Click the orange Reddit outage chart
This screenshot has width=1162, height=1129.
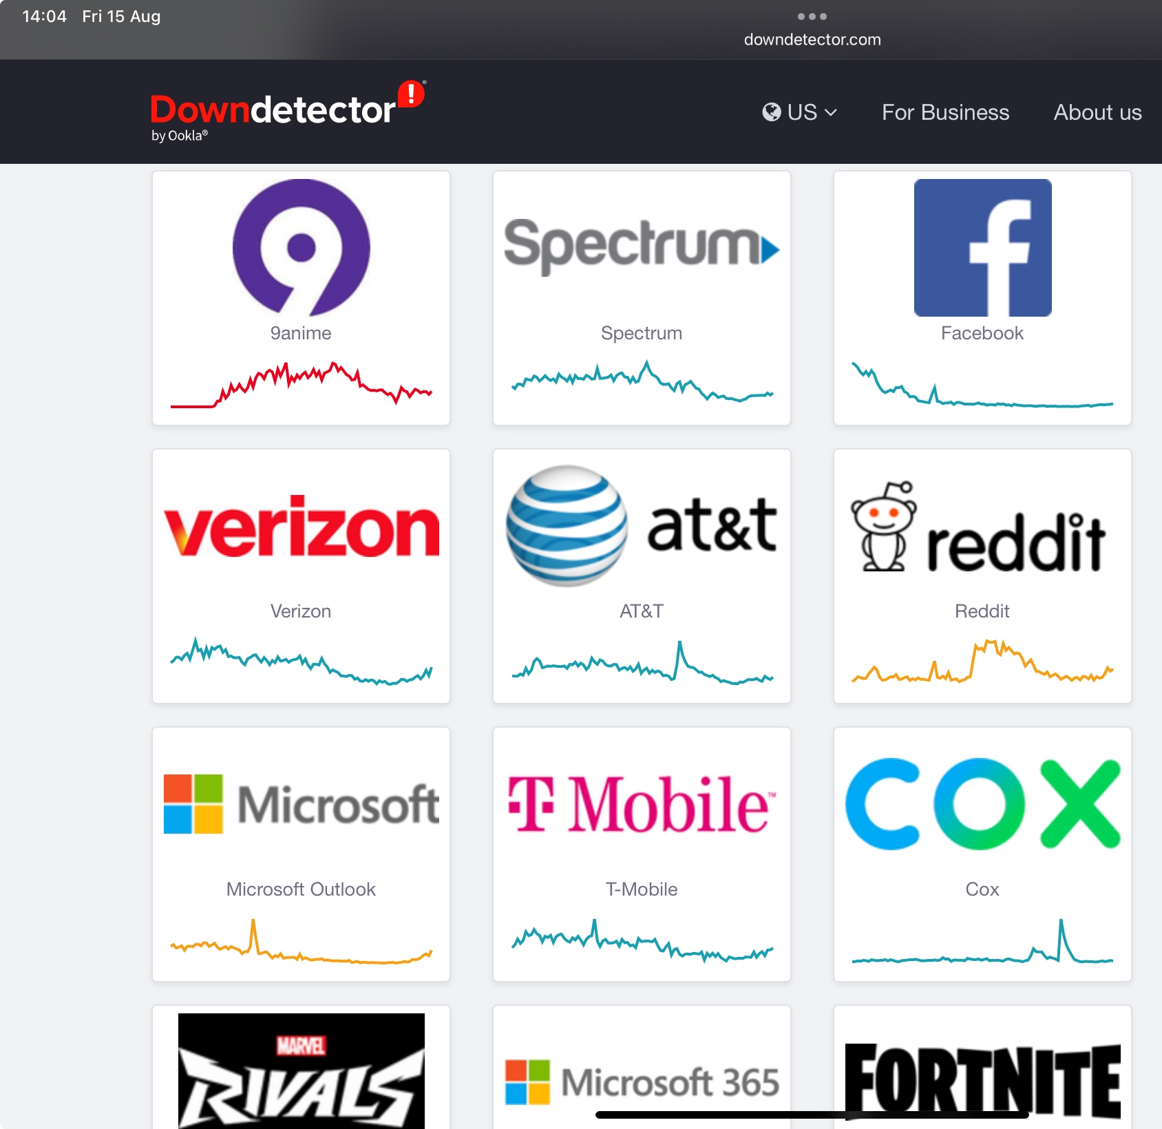[982, 661]
